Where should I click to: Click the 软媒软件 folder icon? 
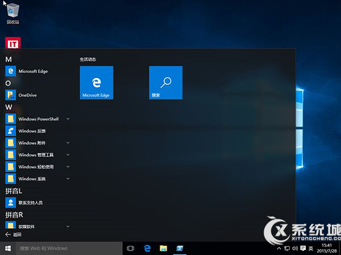point(10,225)
